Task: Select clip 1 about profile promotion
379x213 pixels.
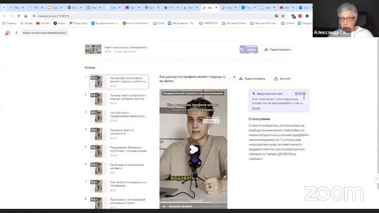Action: [x=119, y=82]
